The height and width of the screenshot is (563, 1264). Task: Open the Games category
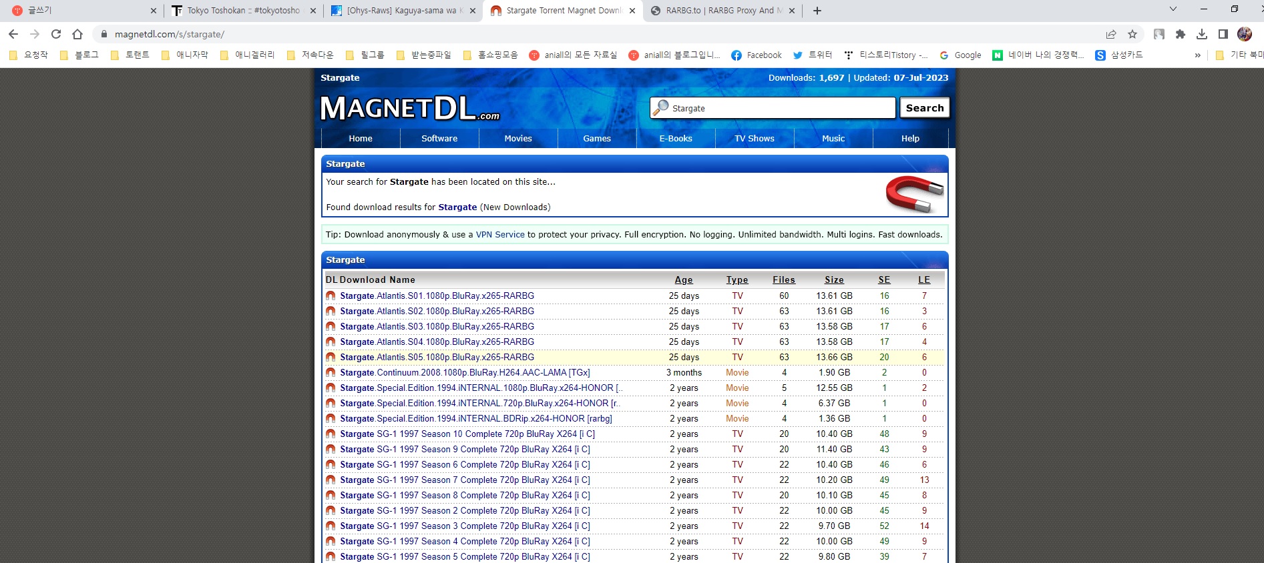[x=597, y=139]
